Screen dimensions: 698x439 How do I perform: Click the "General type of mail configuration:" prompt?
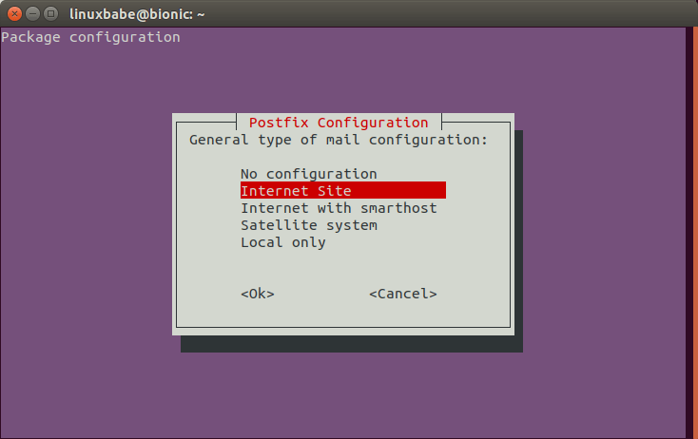coord(339,140)
